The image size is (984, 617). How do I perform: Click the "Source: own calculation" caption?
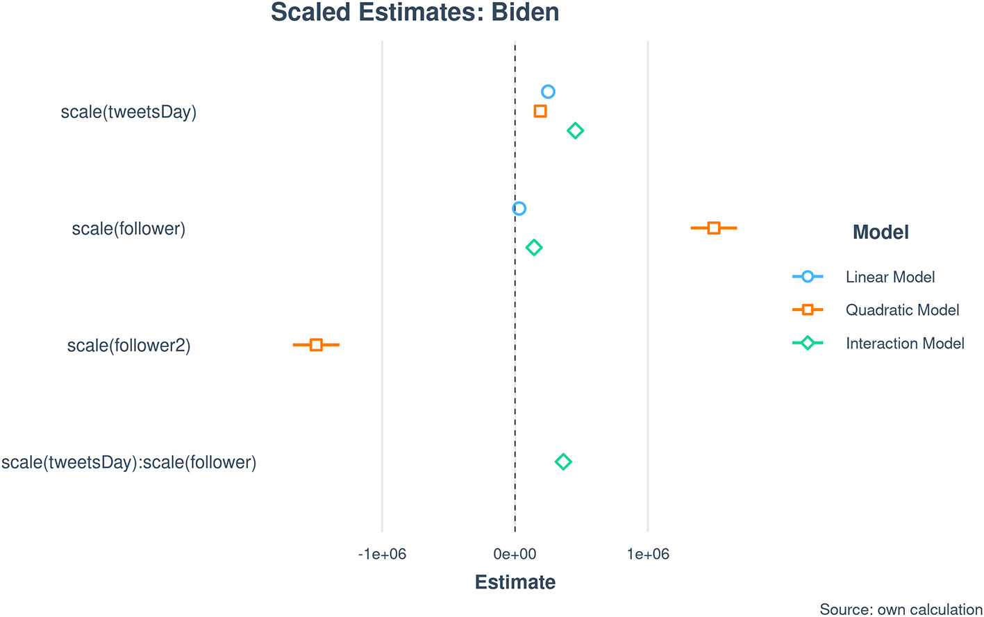[901, 609]
